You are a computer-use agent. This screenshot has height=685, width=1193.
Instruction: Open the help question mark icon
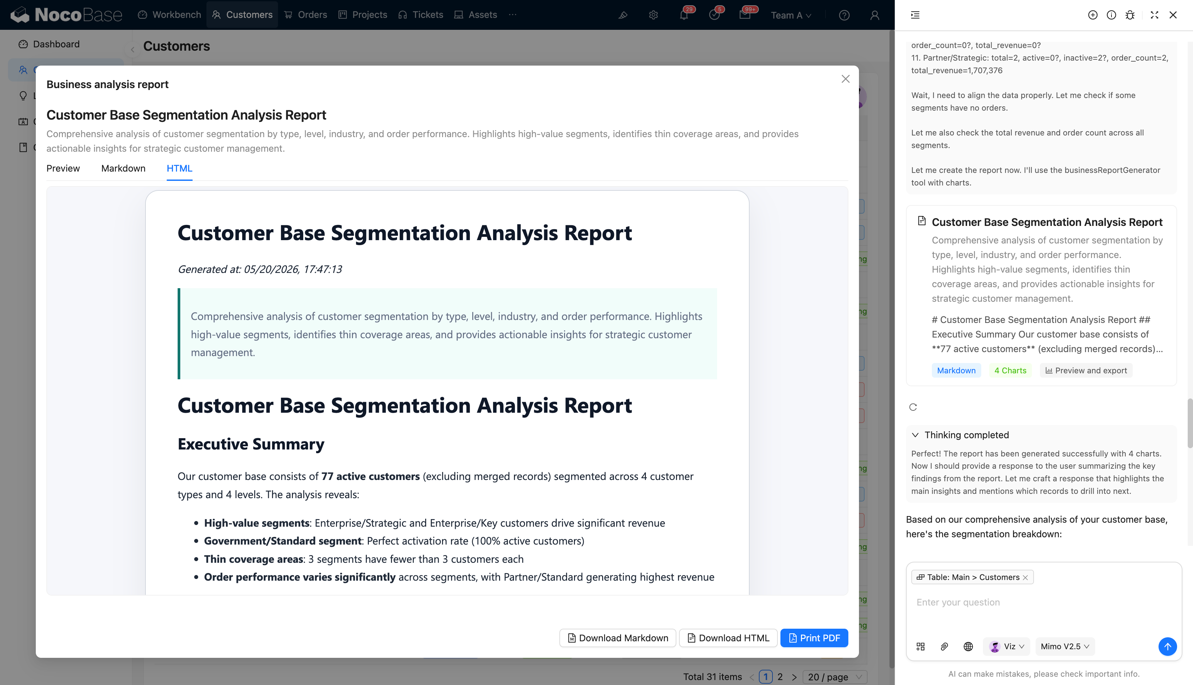844,15
